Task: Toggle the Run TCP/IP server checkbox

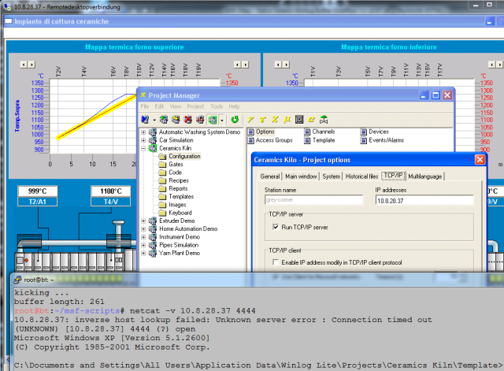Action: click(276, 227)
